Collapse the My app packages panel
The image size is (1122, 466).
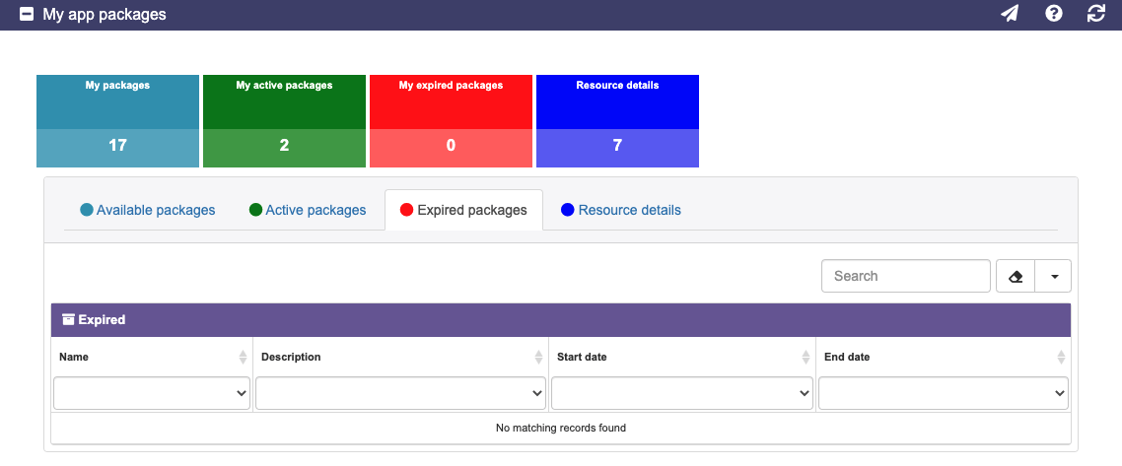[x=27, y=15]
